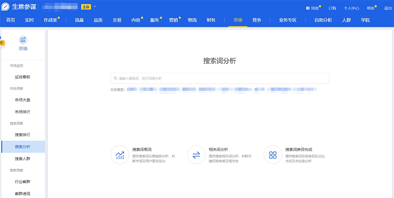Click the orange 主店 badge
This screenshot has height=198, width=394.
(86, 7)
